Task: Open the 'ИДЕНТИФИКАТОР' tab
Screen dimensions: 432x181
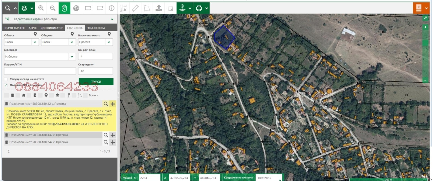Action: (x=52, y=28)
